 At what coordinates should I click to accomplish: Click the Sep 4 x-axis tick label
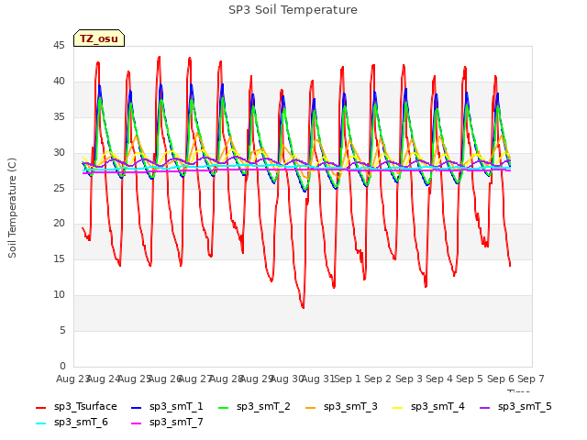tap(439, 379)
